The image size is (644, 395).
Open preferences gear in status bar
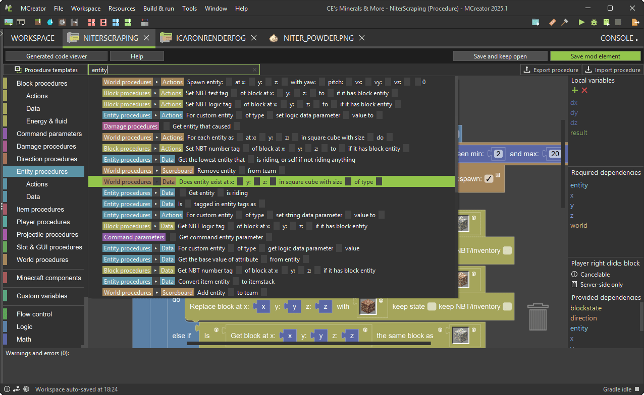(26, 389)
